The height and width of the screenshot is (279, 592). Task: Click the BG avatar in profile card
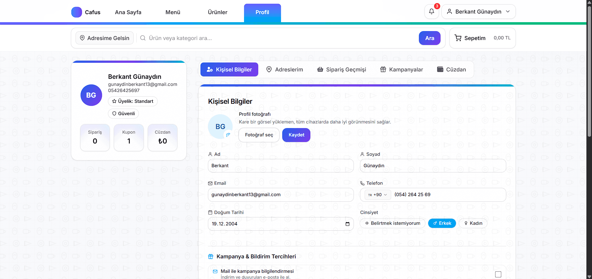click(x=91, y=95)
